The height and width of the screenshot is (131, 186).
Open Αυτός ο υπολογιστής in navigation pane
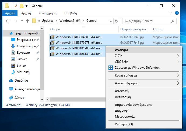[24, 89]
